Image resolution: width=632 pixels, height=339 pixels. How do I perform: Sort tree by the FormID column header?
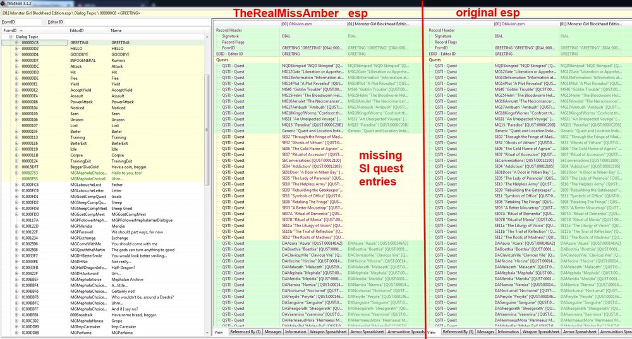(x=35, y=30)
